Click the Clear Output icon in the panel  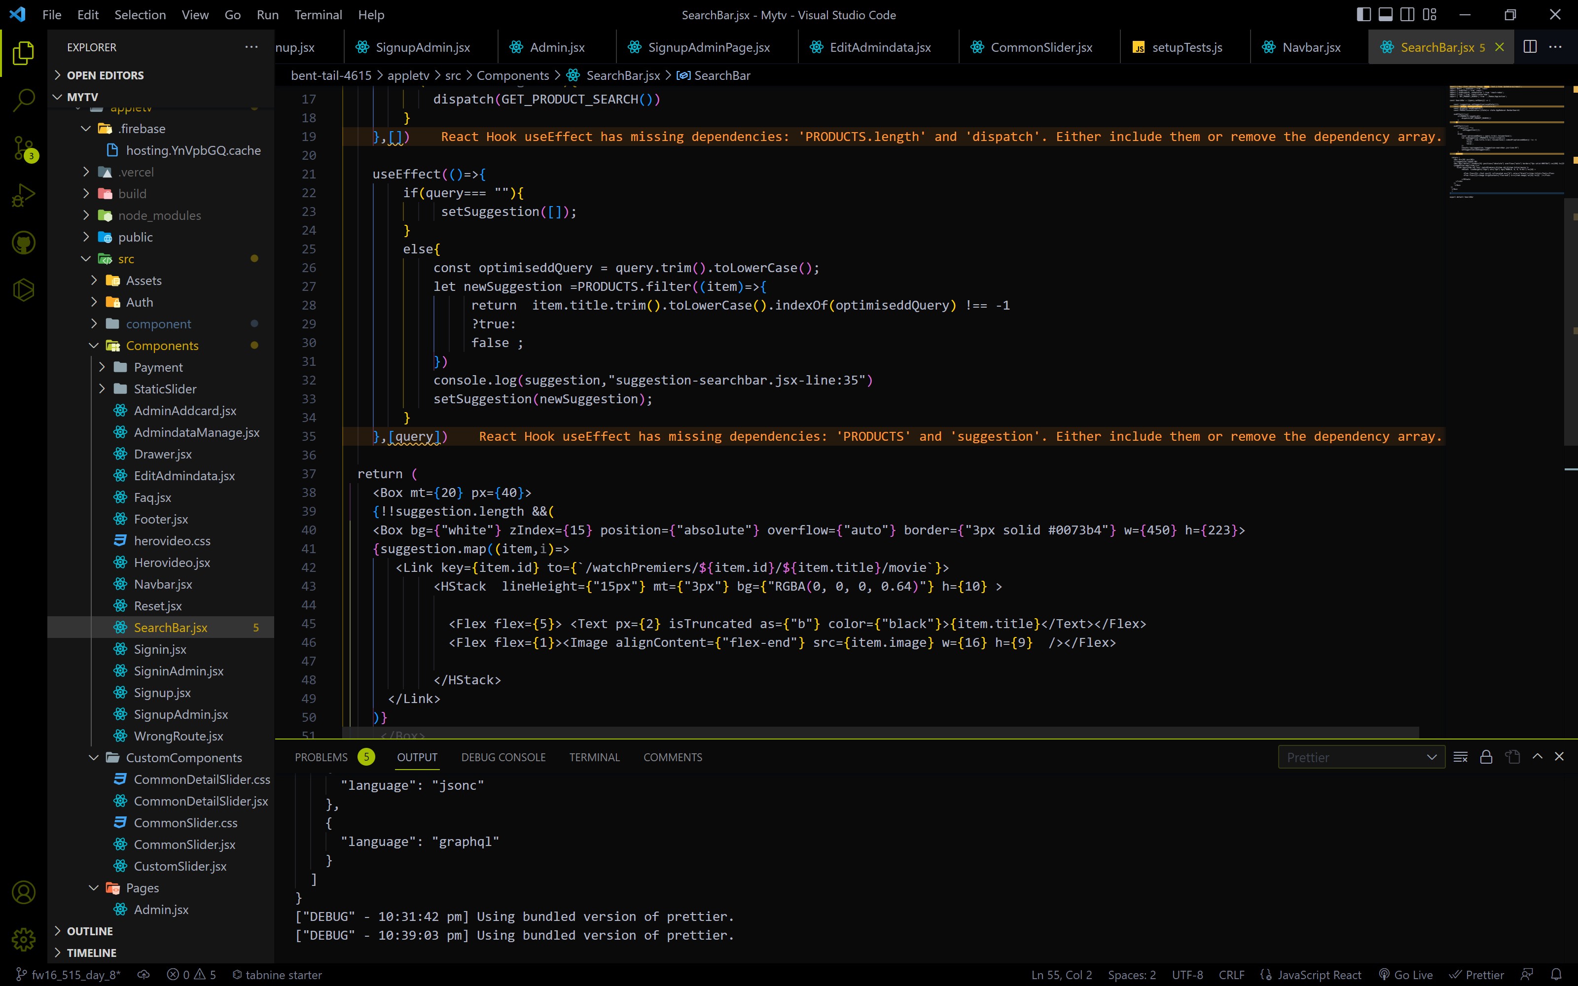coord(1461,756)
